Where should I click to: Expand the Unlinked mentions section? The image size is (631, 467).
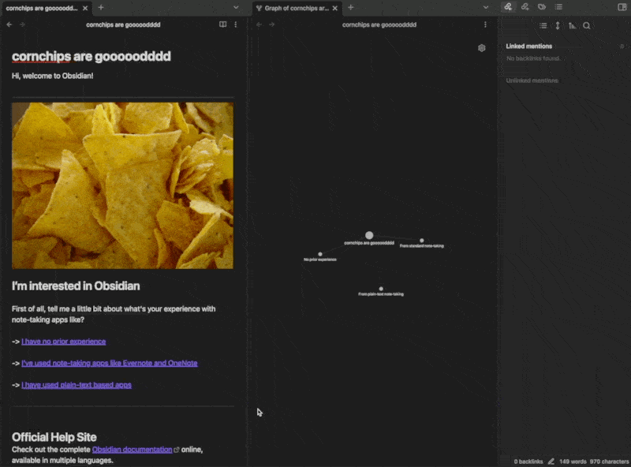pyautogui.click(x=532, y=80)
